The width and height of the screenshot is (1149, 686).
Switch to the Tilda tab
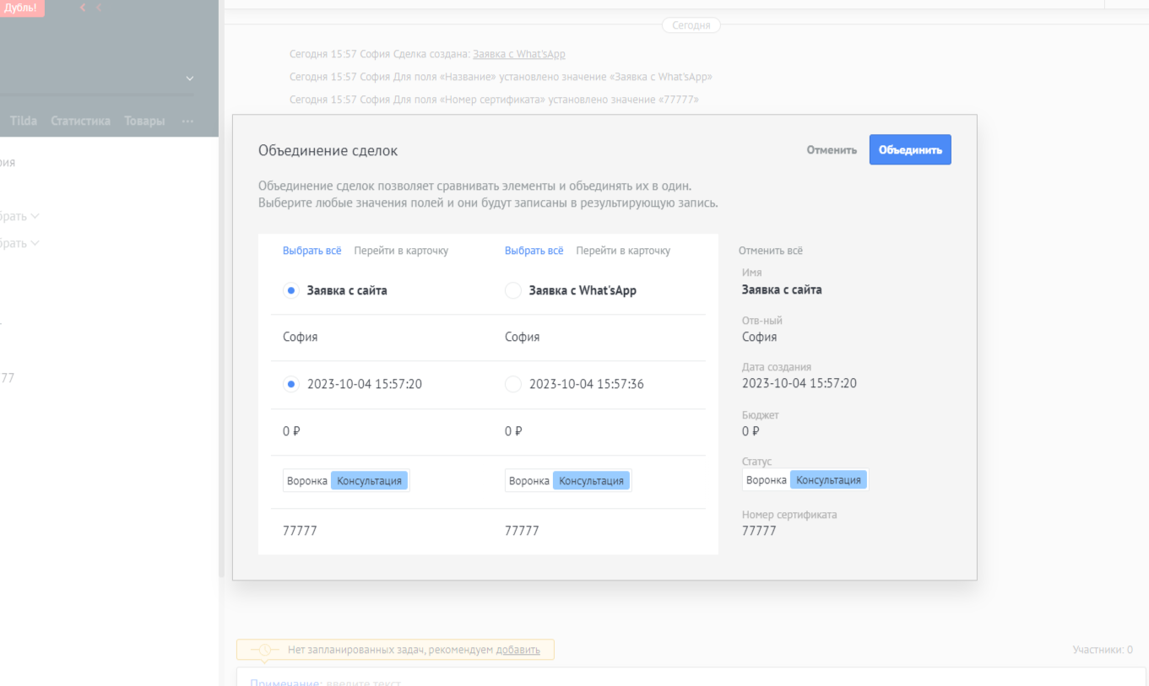[x=24, y=122]
